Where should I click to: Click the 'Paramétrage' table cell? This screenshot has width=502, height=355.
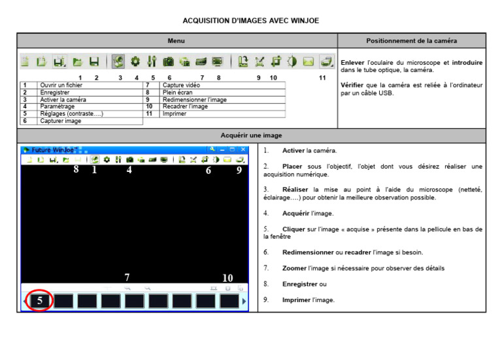coord(90,107)
